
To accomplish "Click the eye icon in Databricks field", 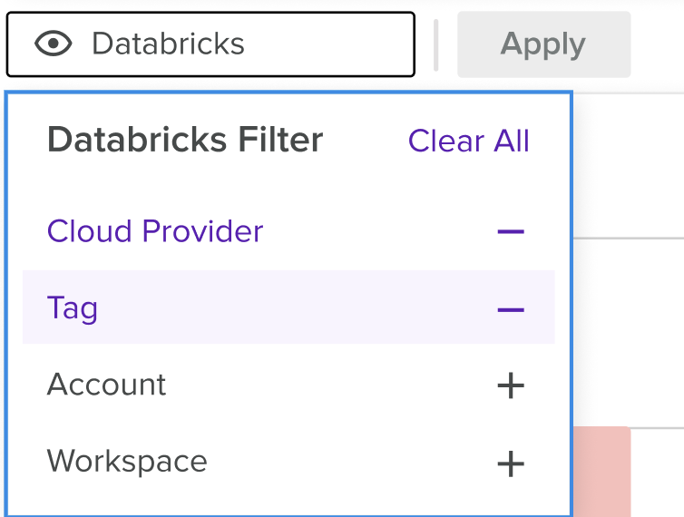I will pos(54,44).
